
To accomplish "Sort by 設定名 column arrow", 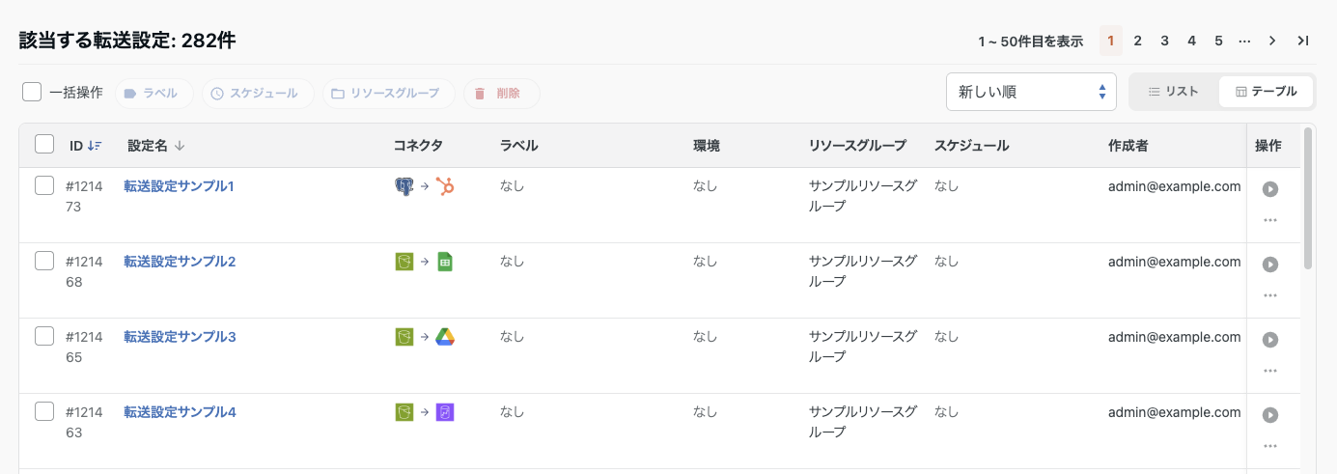I will [180, 146].
